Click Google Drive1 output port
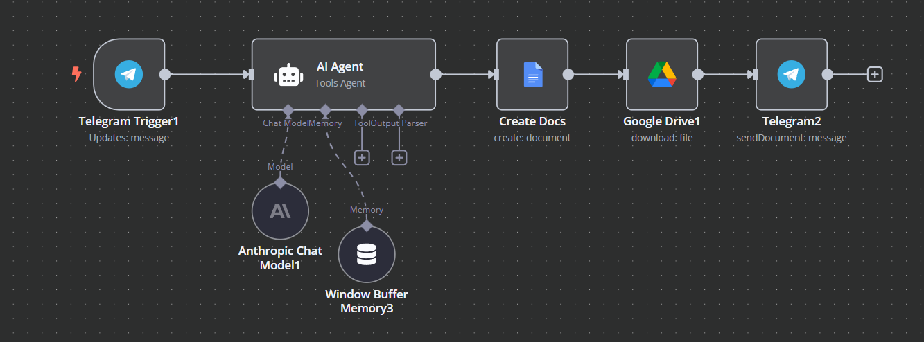Screen dimensions: 924x342 tap(698, 74)
